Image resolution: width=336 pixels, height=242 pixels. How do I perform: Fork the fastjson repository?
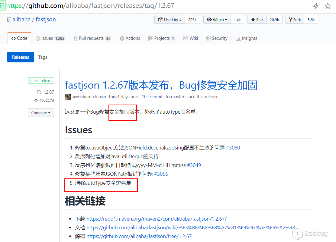tap(295, 20)
